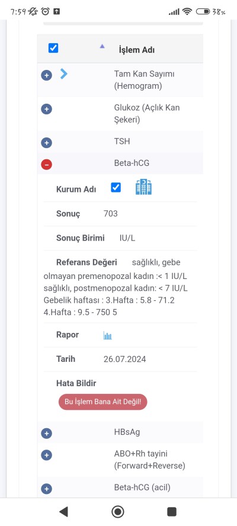Click the blue hospital building icon
Viewport: 237px width, 526px height.
click(143, 187)
